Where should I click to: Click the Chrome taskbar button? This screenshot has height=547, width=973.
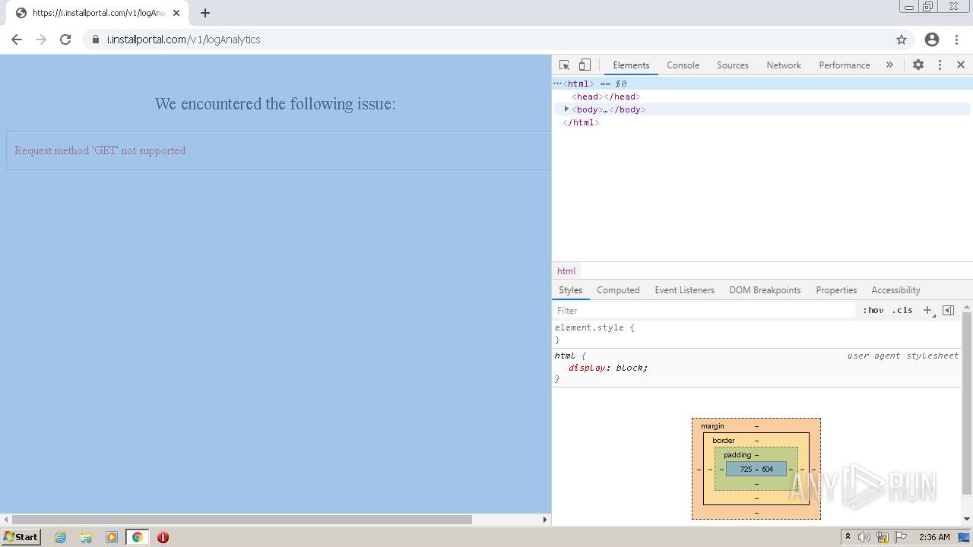click(x=138, y=537)
